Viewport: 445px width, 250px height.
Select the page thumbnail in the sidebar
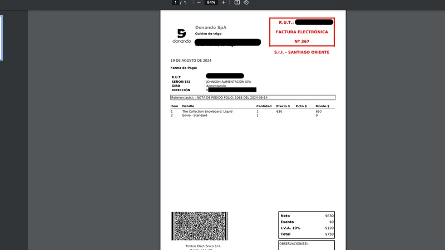[x=1, y=38]
